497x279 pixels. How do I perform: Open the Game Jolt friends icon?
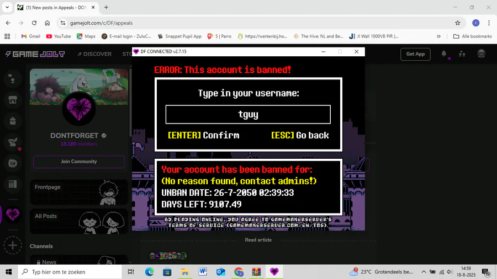(462, 54)
